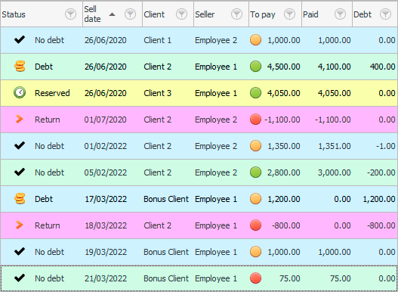Screen dimensions: 398x292
Task: Click orange circle beside 1,350.00
Action: (x=255, y=146)
